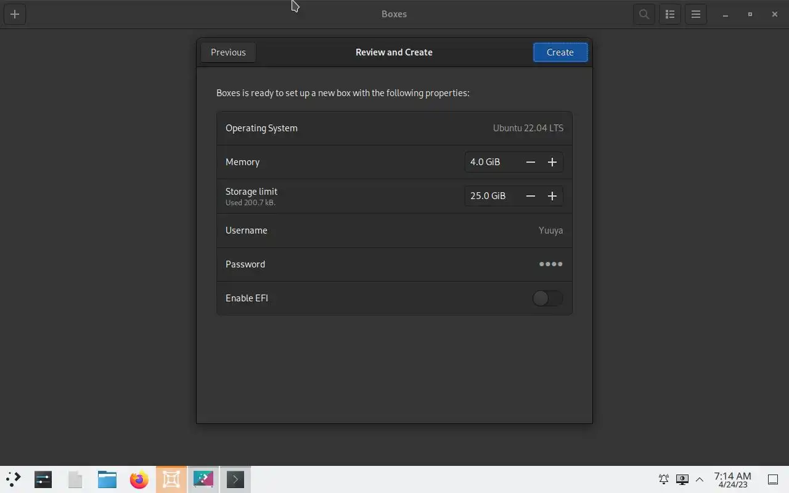Increase Memory with the plus button

(x=552, y=162)
